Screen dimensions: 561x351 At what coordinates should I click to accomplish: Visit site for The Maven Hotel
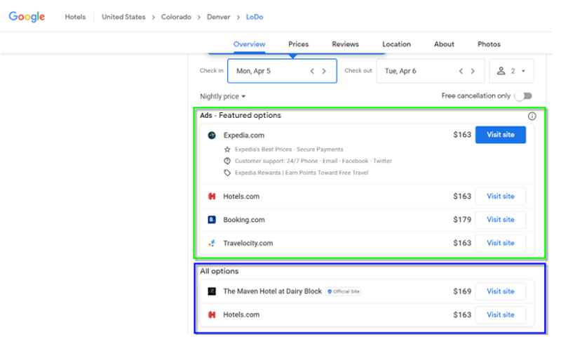pos(500,291)
